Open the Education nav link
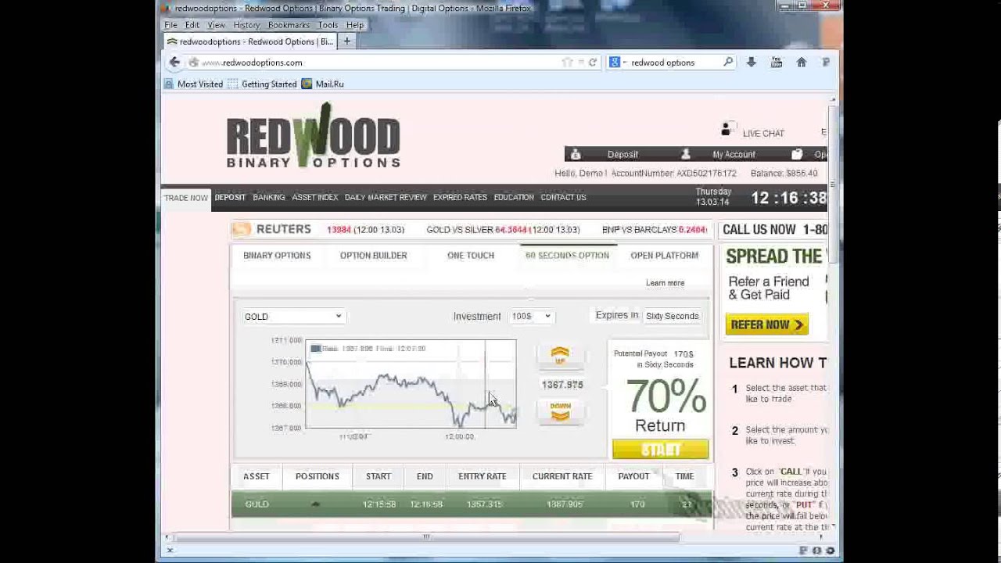The height and width of the screenshot is (563, 1001). pos(514,198)
